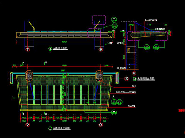Select lower detail callout bubble right of the elevation

114,26
